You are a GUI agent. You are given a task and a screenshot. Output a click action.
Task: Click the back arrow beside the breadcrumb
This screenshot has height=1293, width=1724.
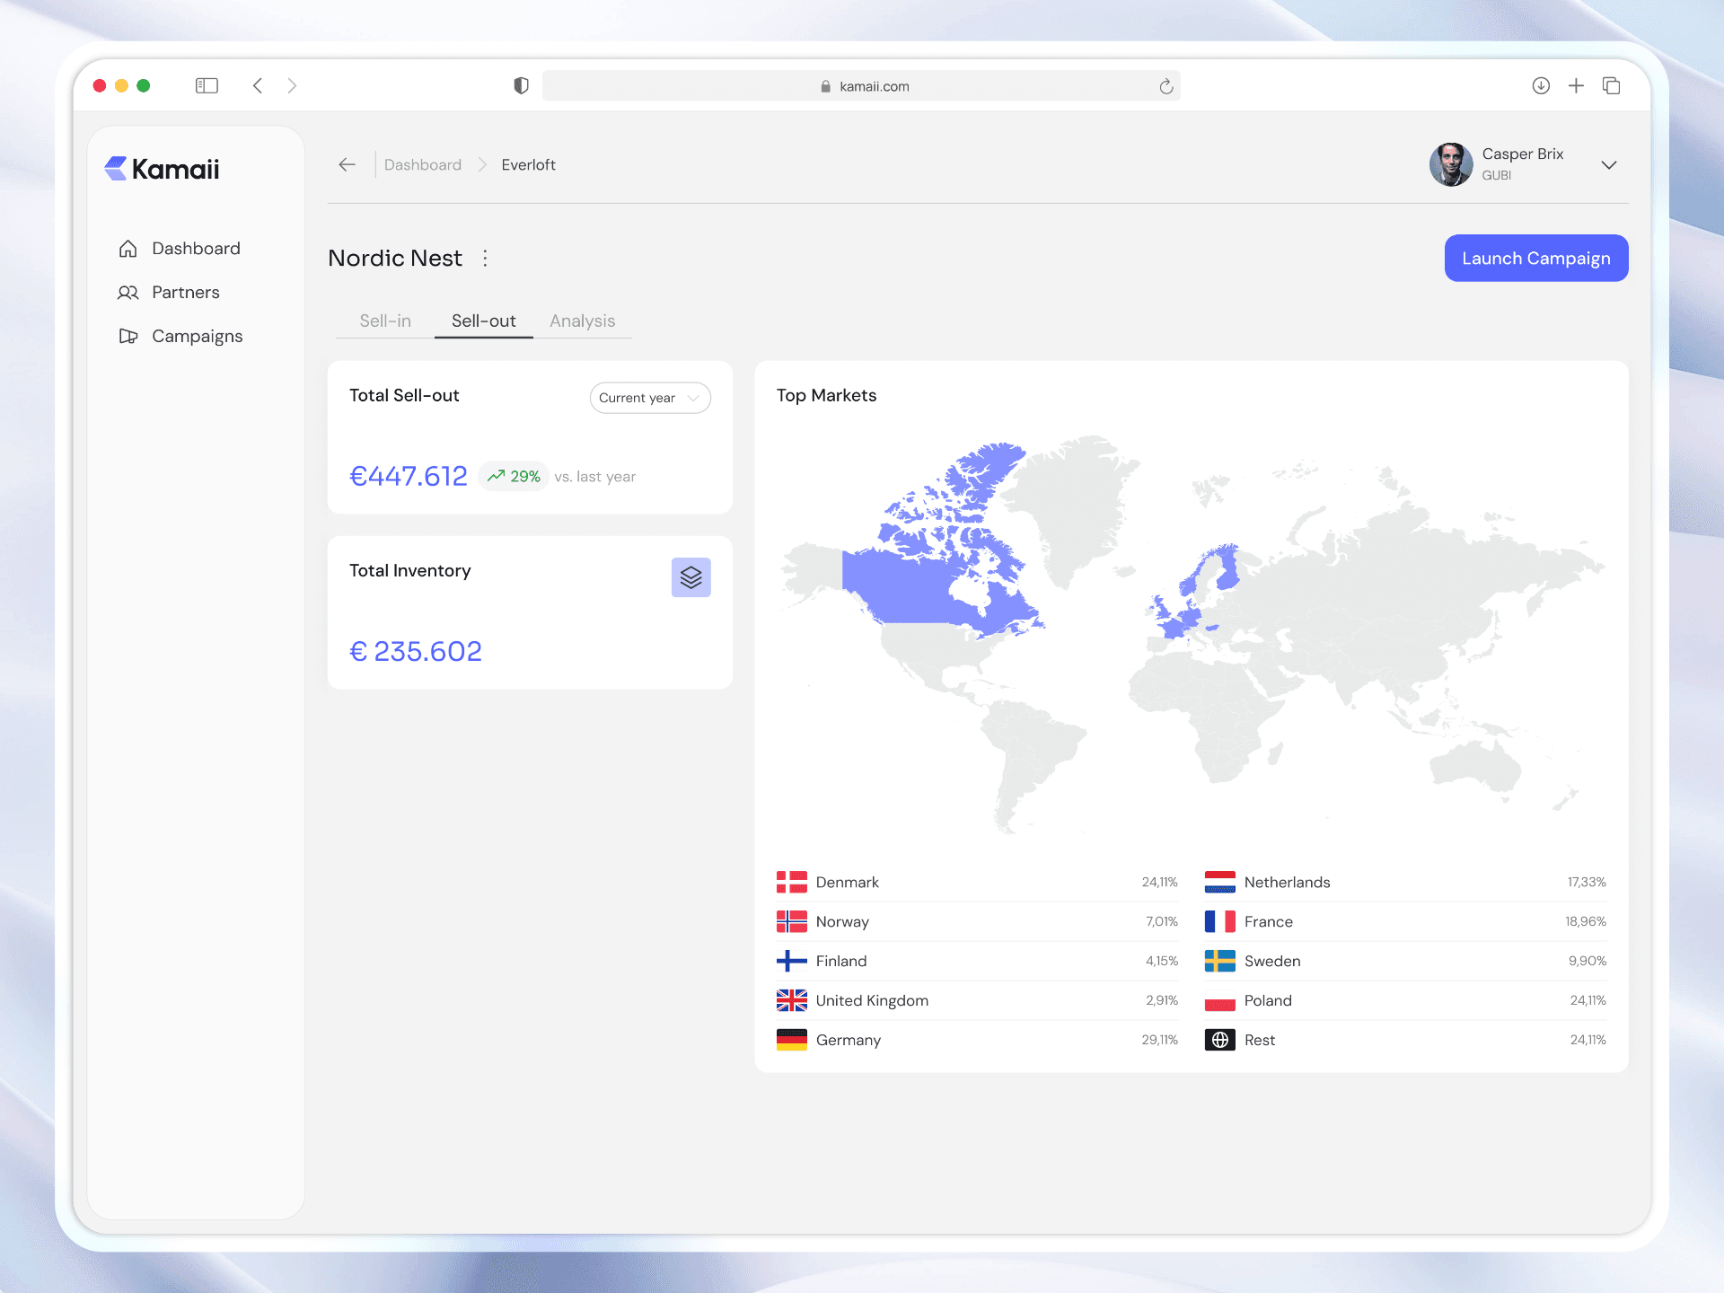coord(347,164)
